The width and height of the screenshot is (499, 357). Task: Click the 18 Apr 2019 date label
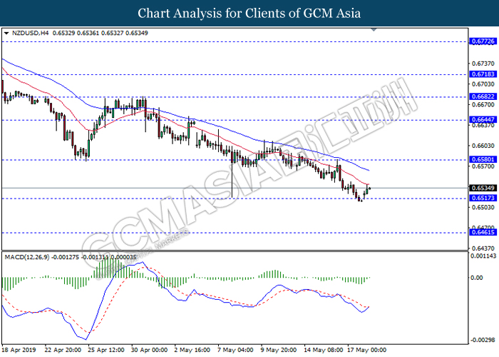coord(19,350)
